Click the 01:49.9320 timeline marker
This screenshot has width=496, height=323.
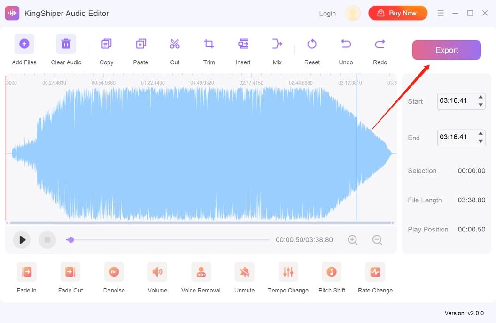pos(202,83)
